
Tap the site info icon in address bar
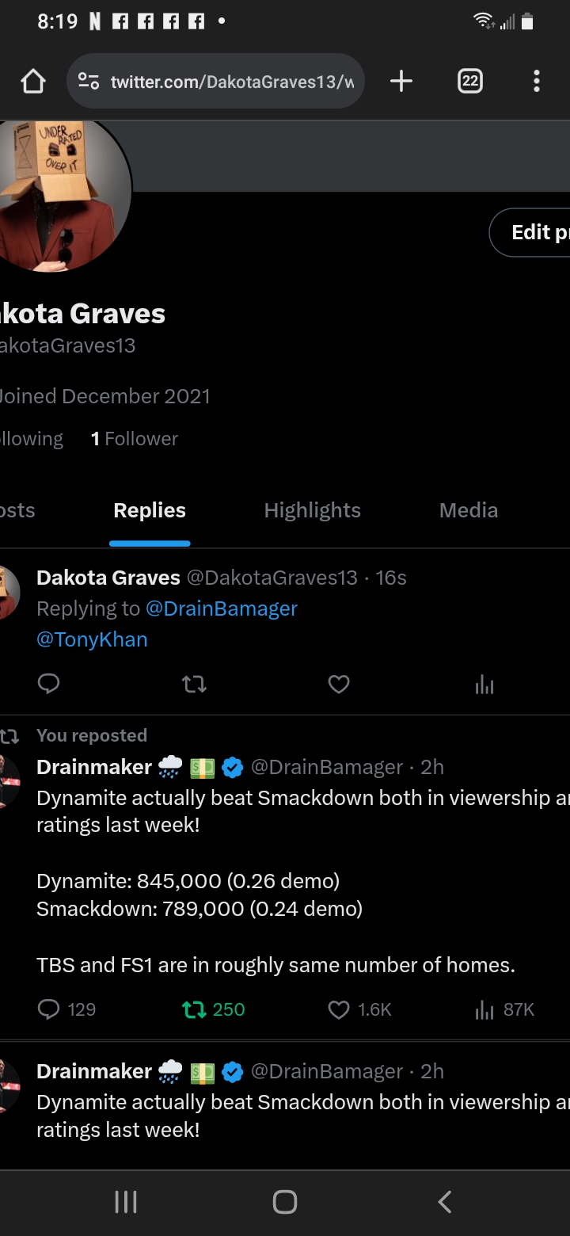(89, 82)
